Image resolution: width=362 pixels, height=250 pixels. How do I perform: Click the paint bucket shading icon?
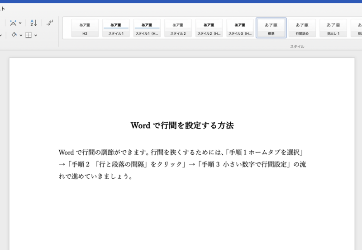click(x=14, y=35)
